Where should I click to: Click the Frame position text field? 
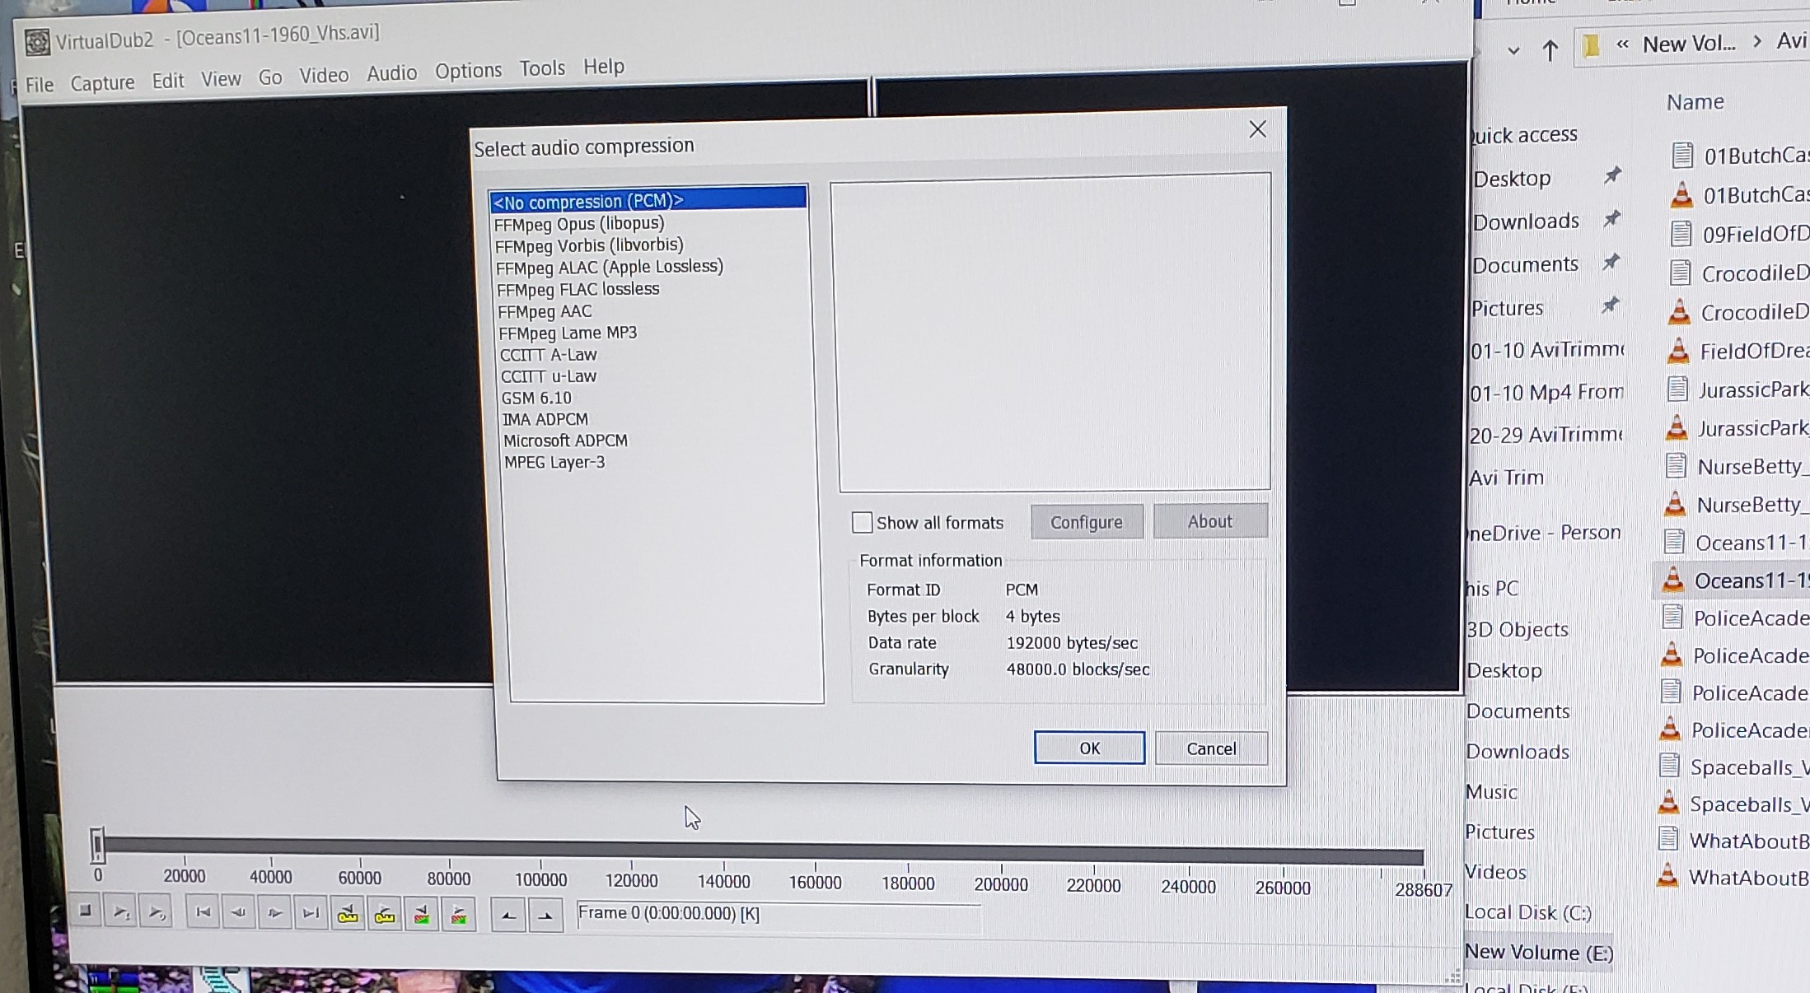click(x=779, y=914)
